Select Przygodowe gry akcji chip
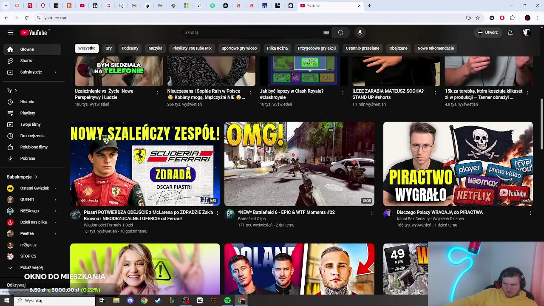Image resolution: width=544 pixels, height=306 pixels. (317, 48)
